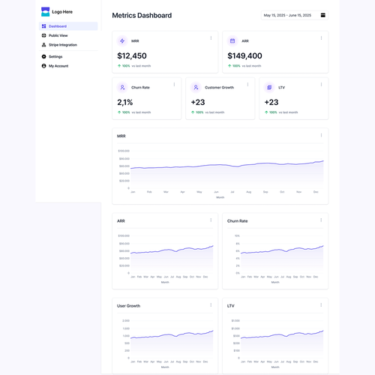Click the Logo Here text
Viewport: 375px width, 375px height.
point(62,12)
